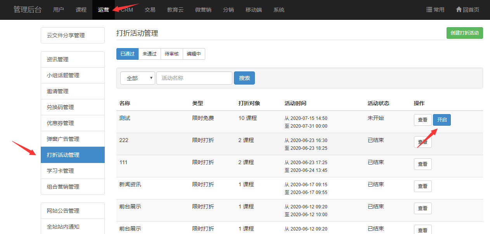
Task: Select the 编辑中 filter tab
Action: pyautogui.click(x=194, y=54)
